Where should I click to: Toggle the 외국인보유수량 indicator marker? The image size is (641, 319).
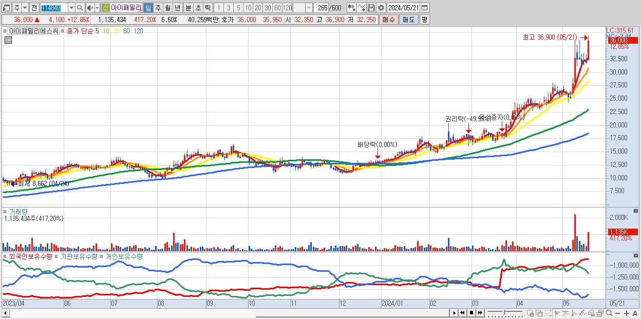pos(5,256)
